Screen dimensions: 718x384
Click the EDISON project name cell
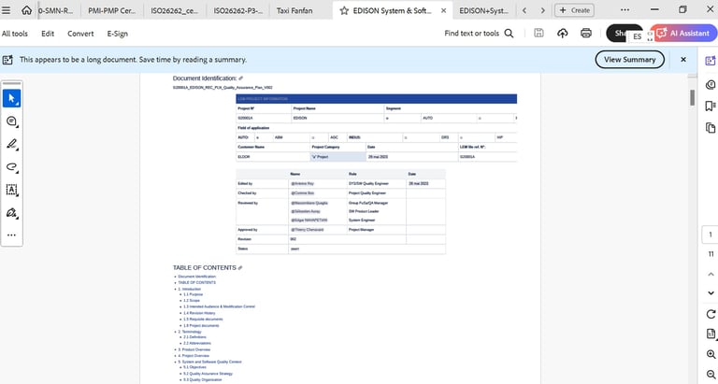(x=337, y=118)
